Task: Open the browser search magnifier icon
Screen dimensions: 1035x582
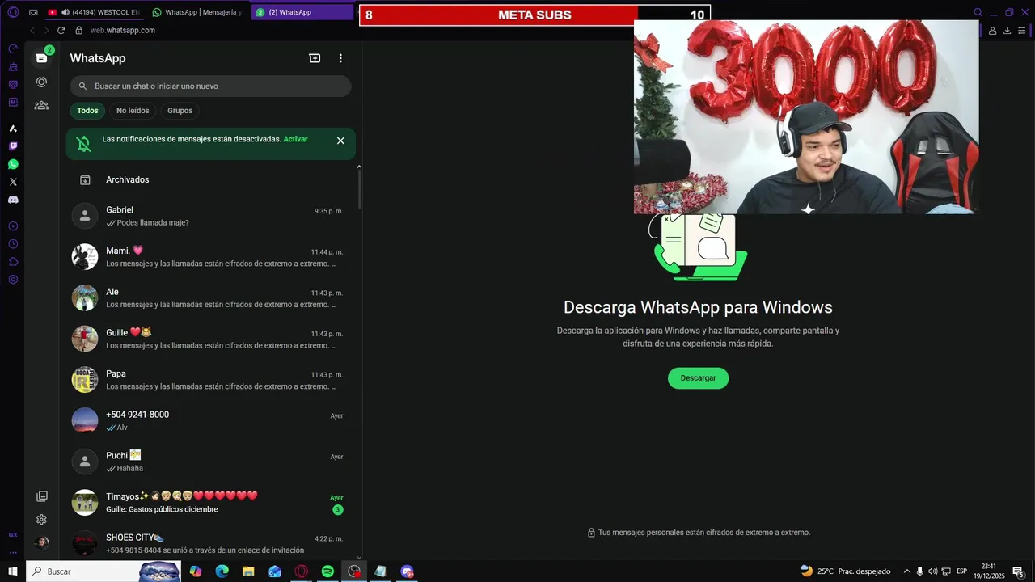Action: [978, 12]
